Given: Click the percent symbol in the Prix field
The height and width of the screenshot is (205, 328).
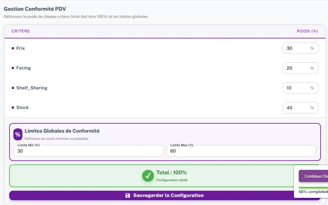Looking at the screenshot, I should coord(312,48).
